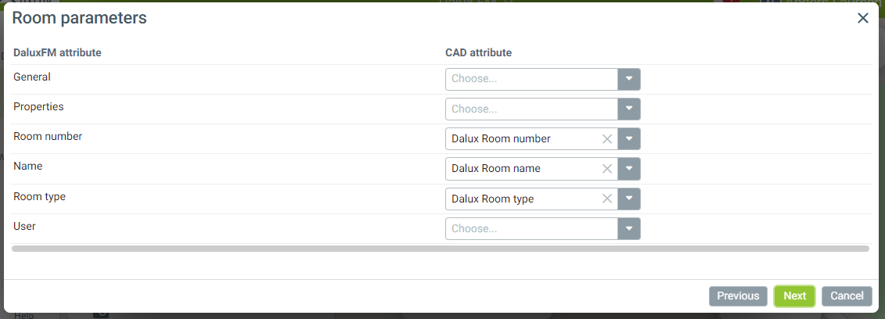Clear the Dalux Room name selection
Viewport: 885px width, 319px height.
coord(606,169)
